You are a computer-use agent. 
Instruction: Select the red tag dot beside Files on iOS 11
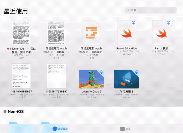coord(8,49)
